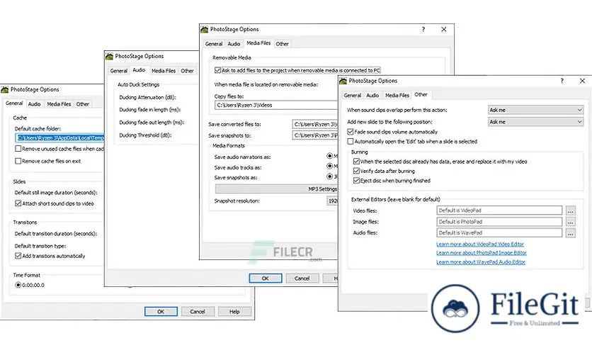
Task: Toggle Attach short sound clips to video
Action: [18, 203]
